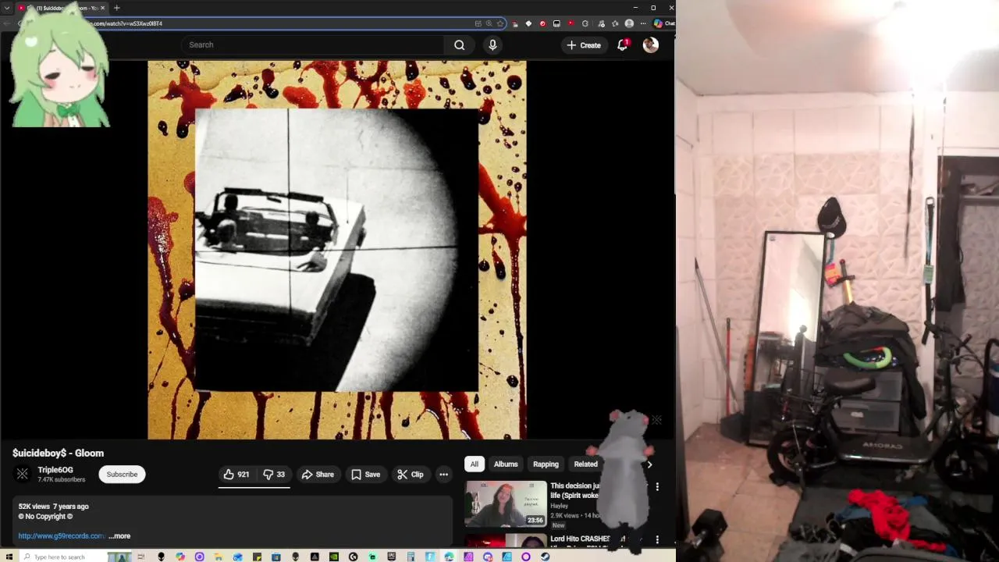Image resolution: width=999 pixels, height=562 pixels.
Task: Select the Related filter chip
Action: click(585, 464)
